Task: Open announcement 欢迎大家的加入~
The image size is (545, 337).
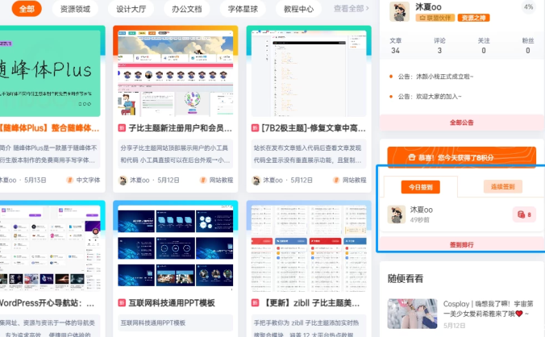Action: tap(430, 97)
